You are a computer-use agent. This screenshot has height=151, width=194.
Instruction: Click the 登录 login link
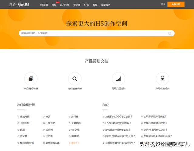163,5
